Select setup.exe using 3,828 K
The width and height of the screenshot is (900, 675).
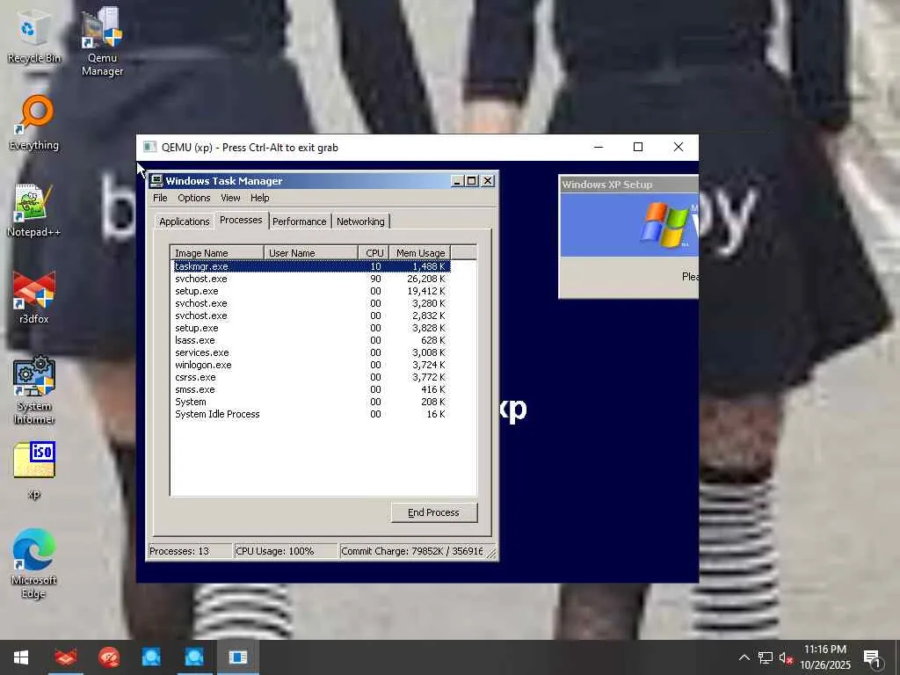[x=312, y=328]
